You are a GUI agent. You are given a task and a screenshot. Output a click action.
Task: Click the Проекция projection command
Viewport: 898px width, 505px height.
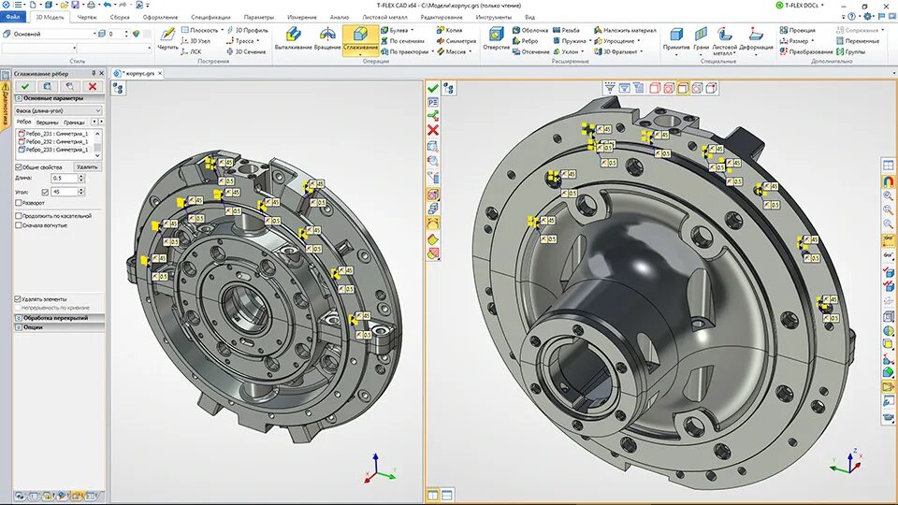(797, 30)
